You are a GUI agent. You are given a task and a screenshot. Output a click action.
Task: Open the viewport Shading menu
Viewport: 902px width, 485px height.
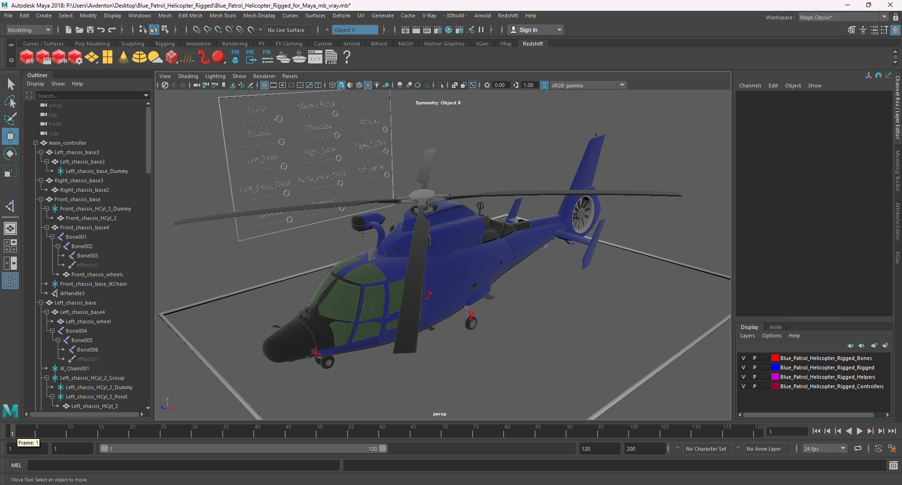click(x=188, y=76)
